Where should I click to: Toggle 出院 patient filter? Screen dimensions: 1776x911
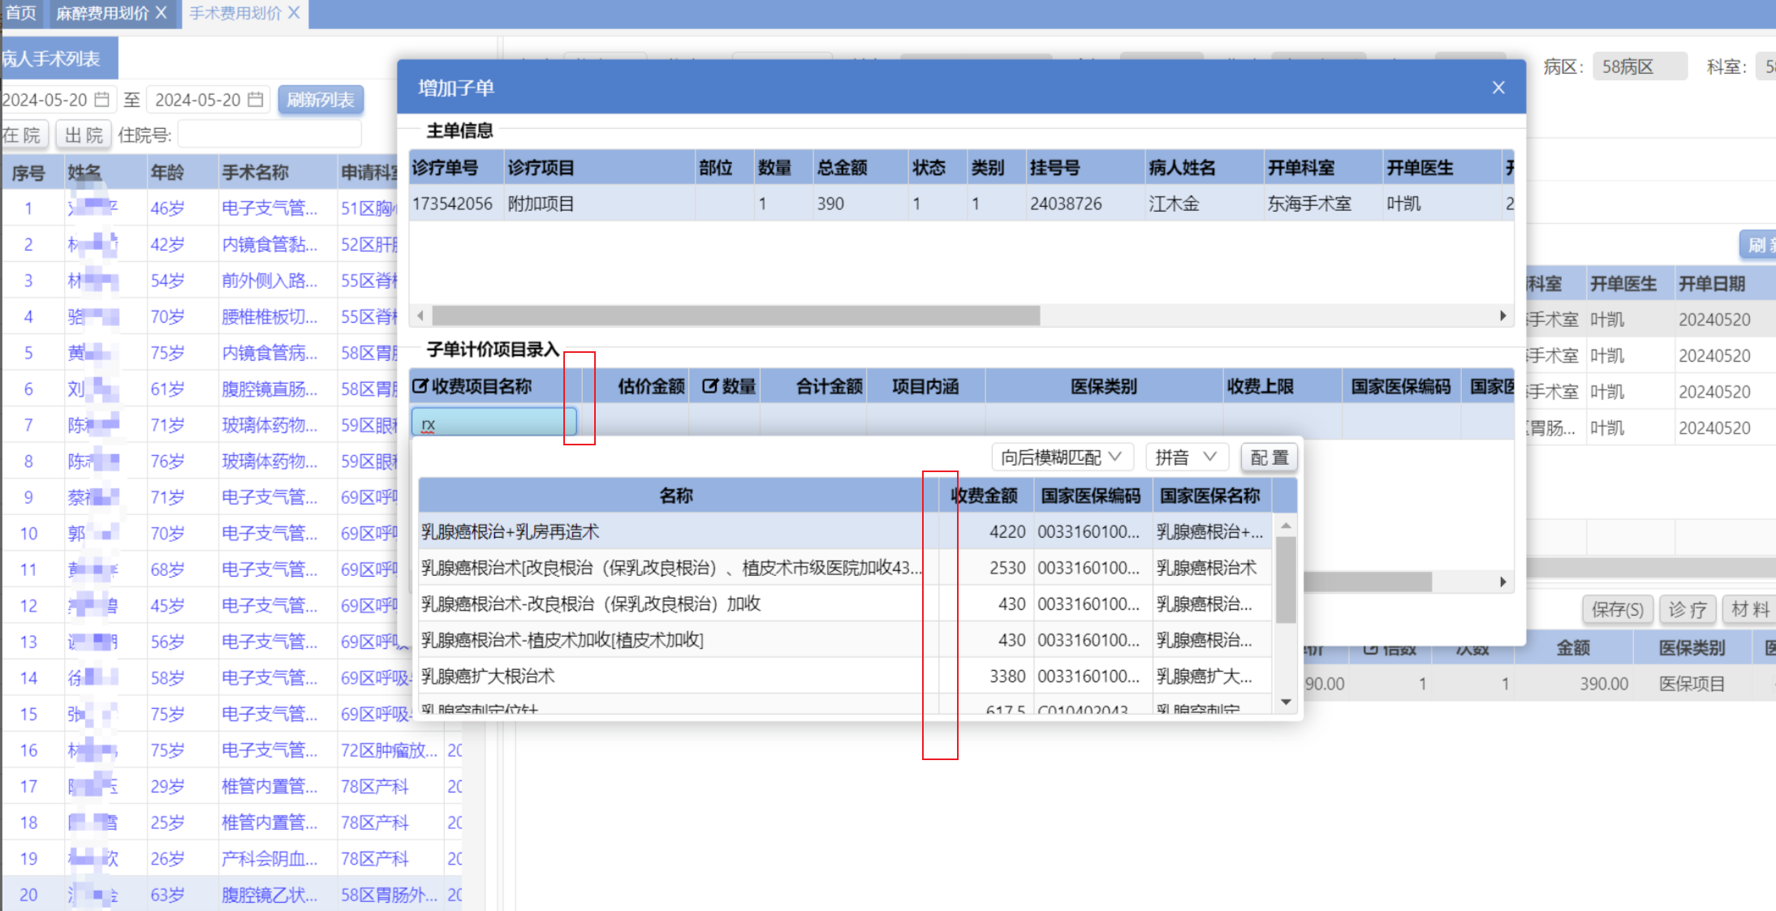pyautogui.click(x=84, y=135)
